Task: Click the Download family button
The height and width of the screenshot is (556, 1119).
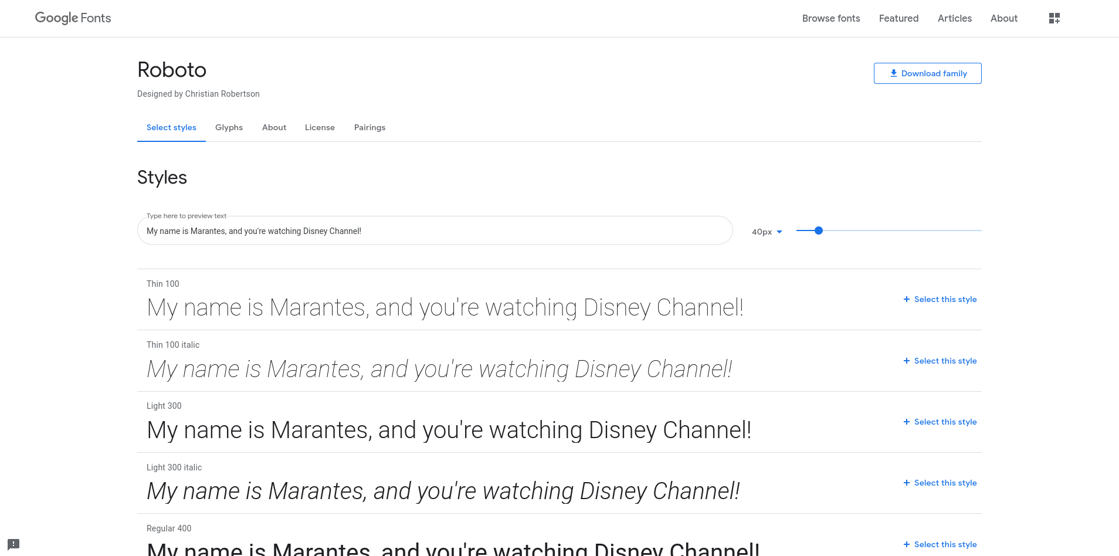Action: (x=927, y=73)
